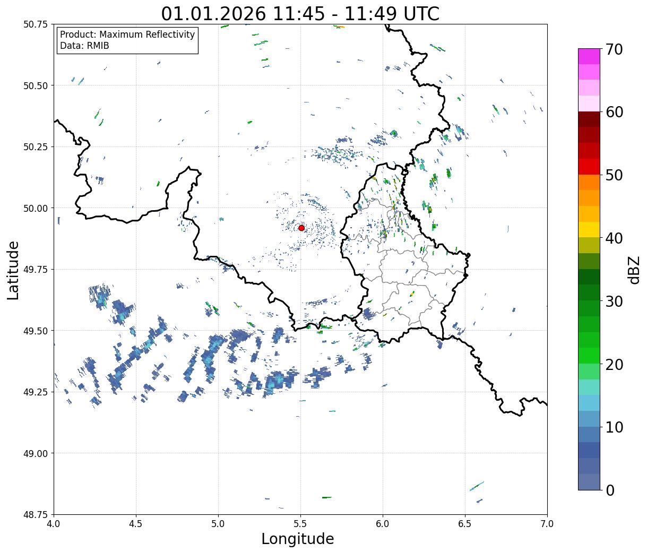Click the orange colorbar segment just below 50
The width and height of the screenshot is (647, 552).
click(589, 182)
